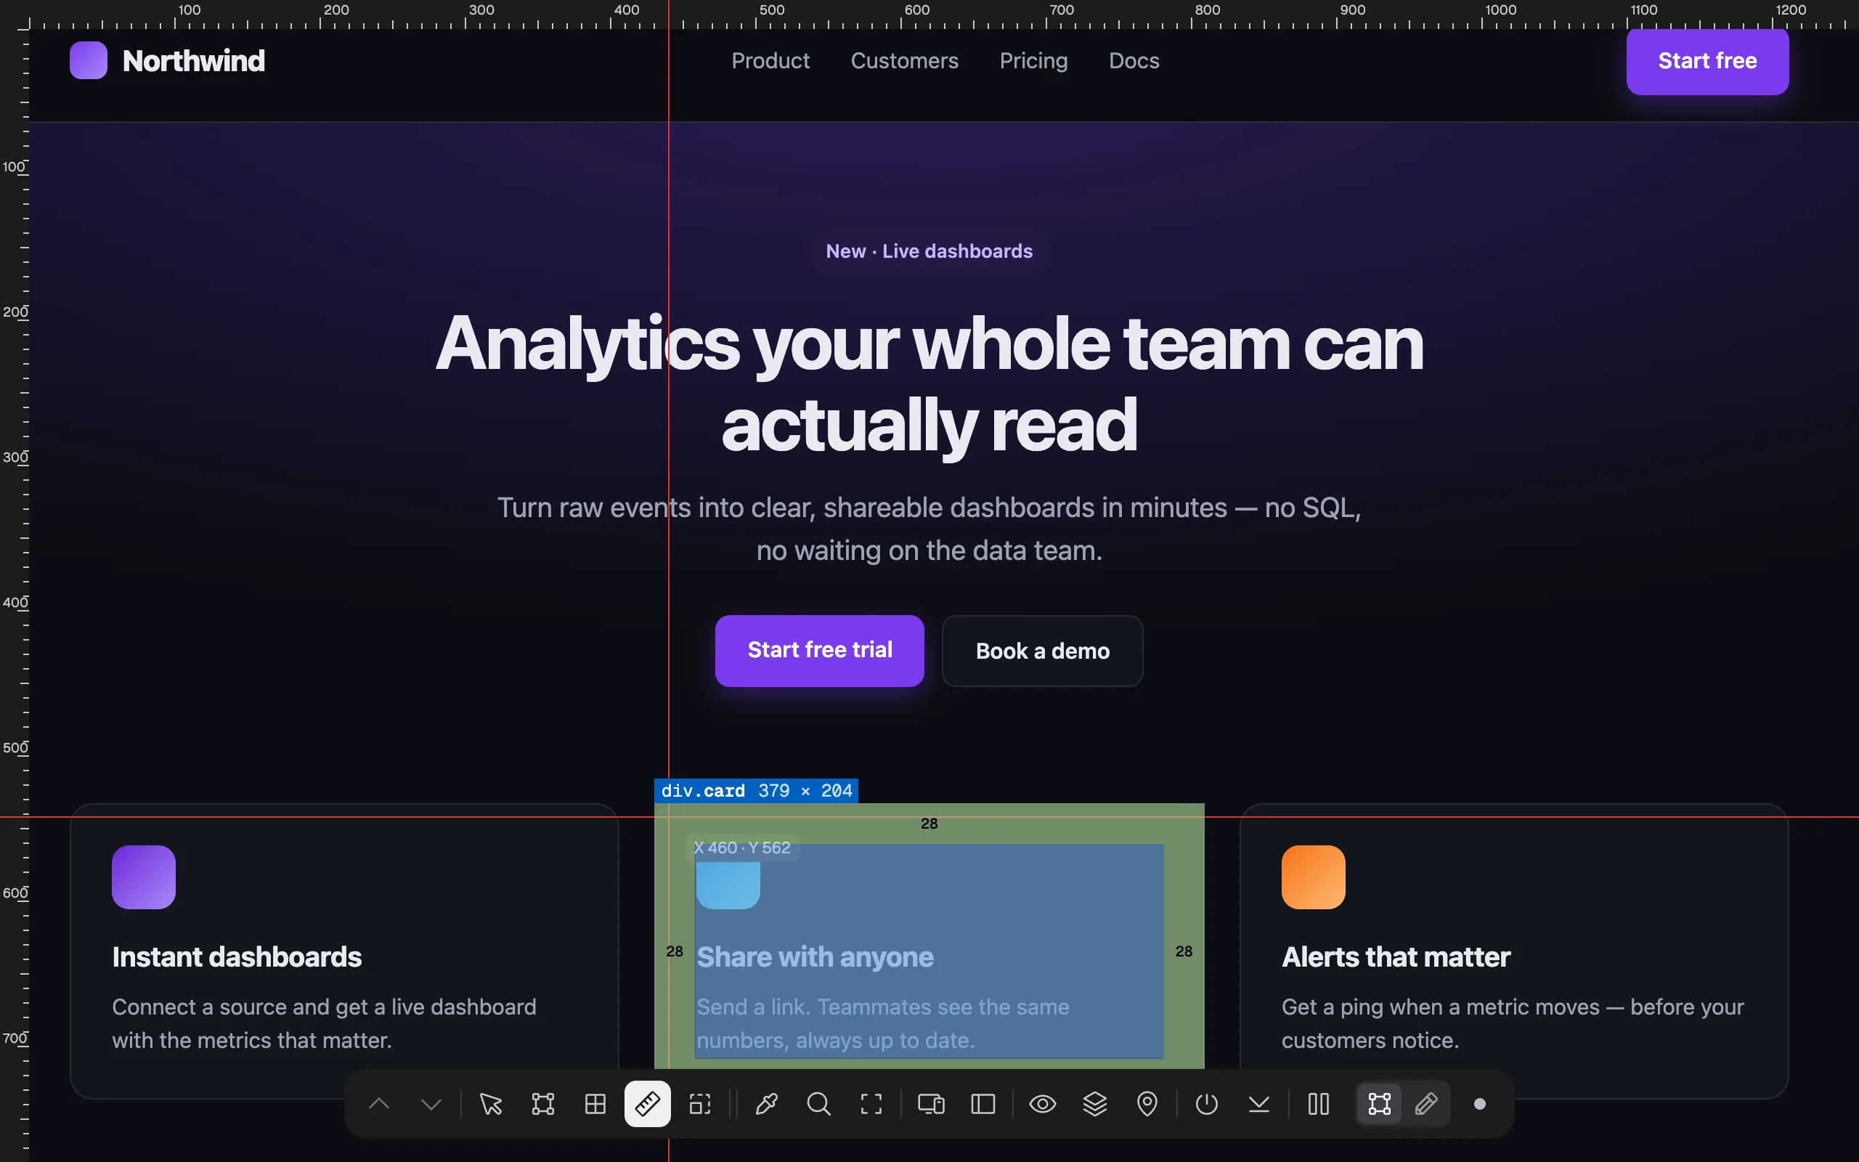Image resolution: width=1859 pixels, height=1162 pixels.
Task: Open the Product nav item
Action: 770,61
